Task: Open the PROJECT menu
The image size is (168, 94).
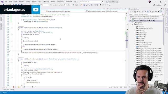Action: tap(22, 2)
